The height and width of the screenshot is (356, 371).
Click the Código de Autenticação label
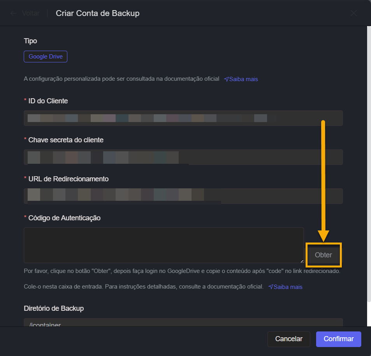pos(64,218)
